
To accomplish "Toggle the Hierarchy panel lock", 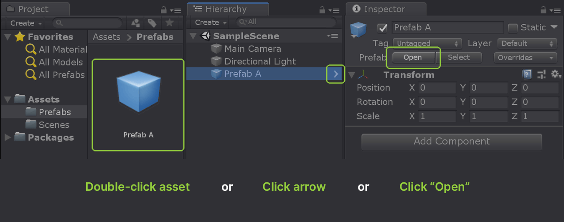I will 322,10.
